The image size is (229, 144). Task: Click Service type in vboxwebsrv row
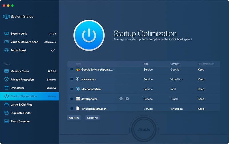click(x=148, y=79)
